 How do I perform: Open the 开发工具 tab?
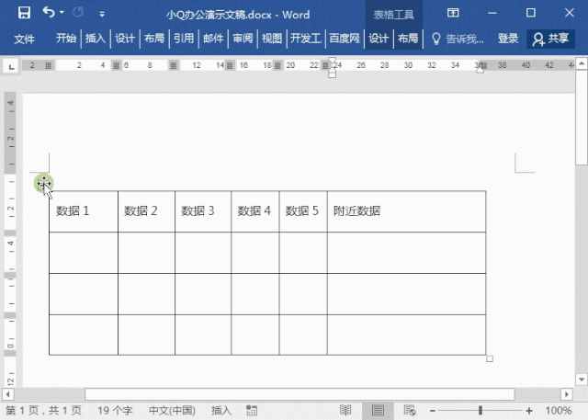coord(306,39)
